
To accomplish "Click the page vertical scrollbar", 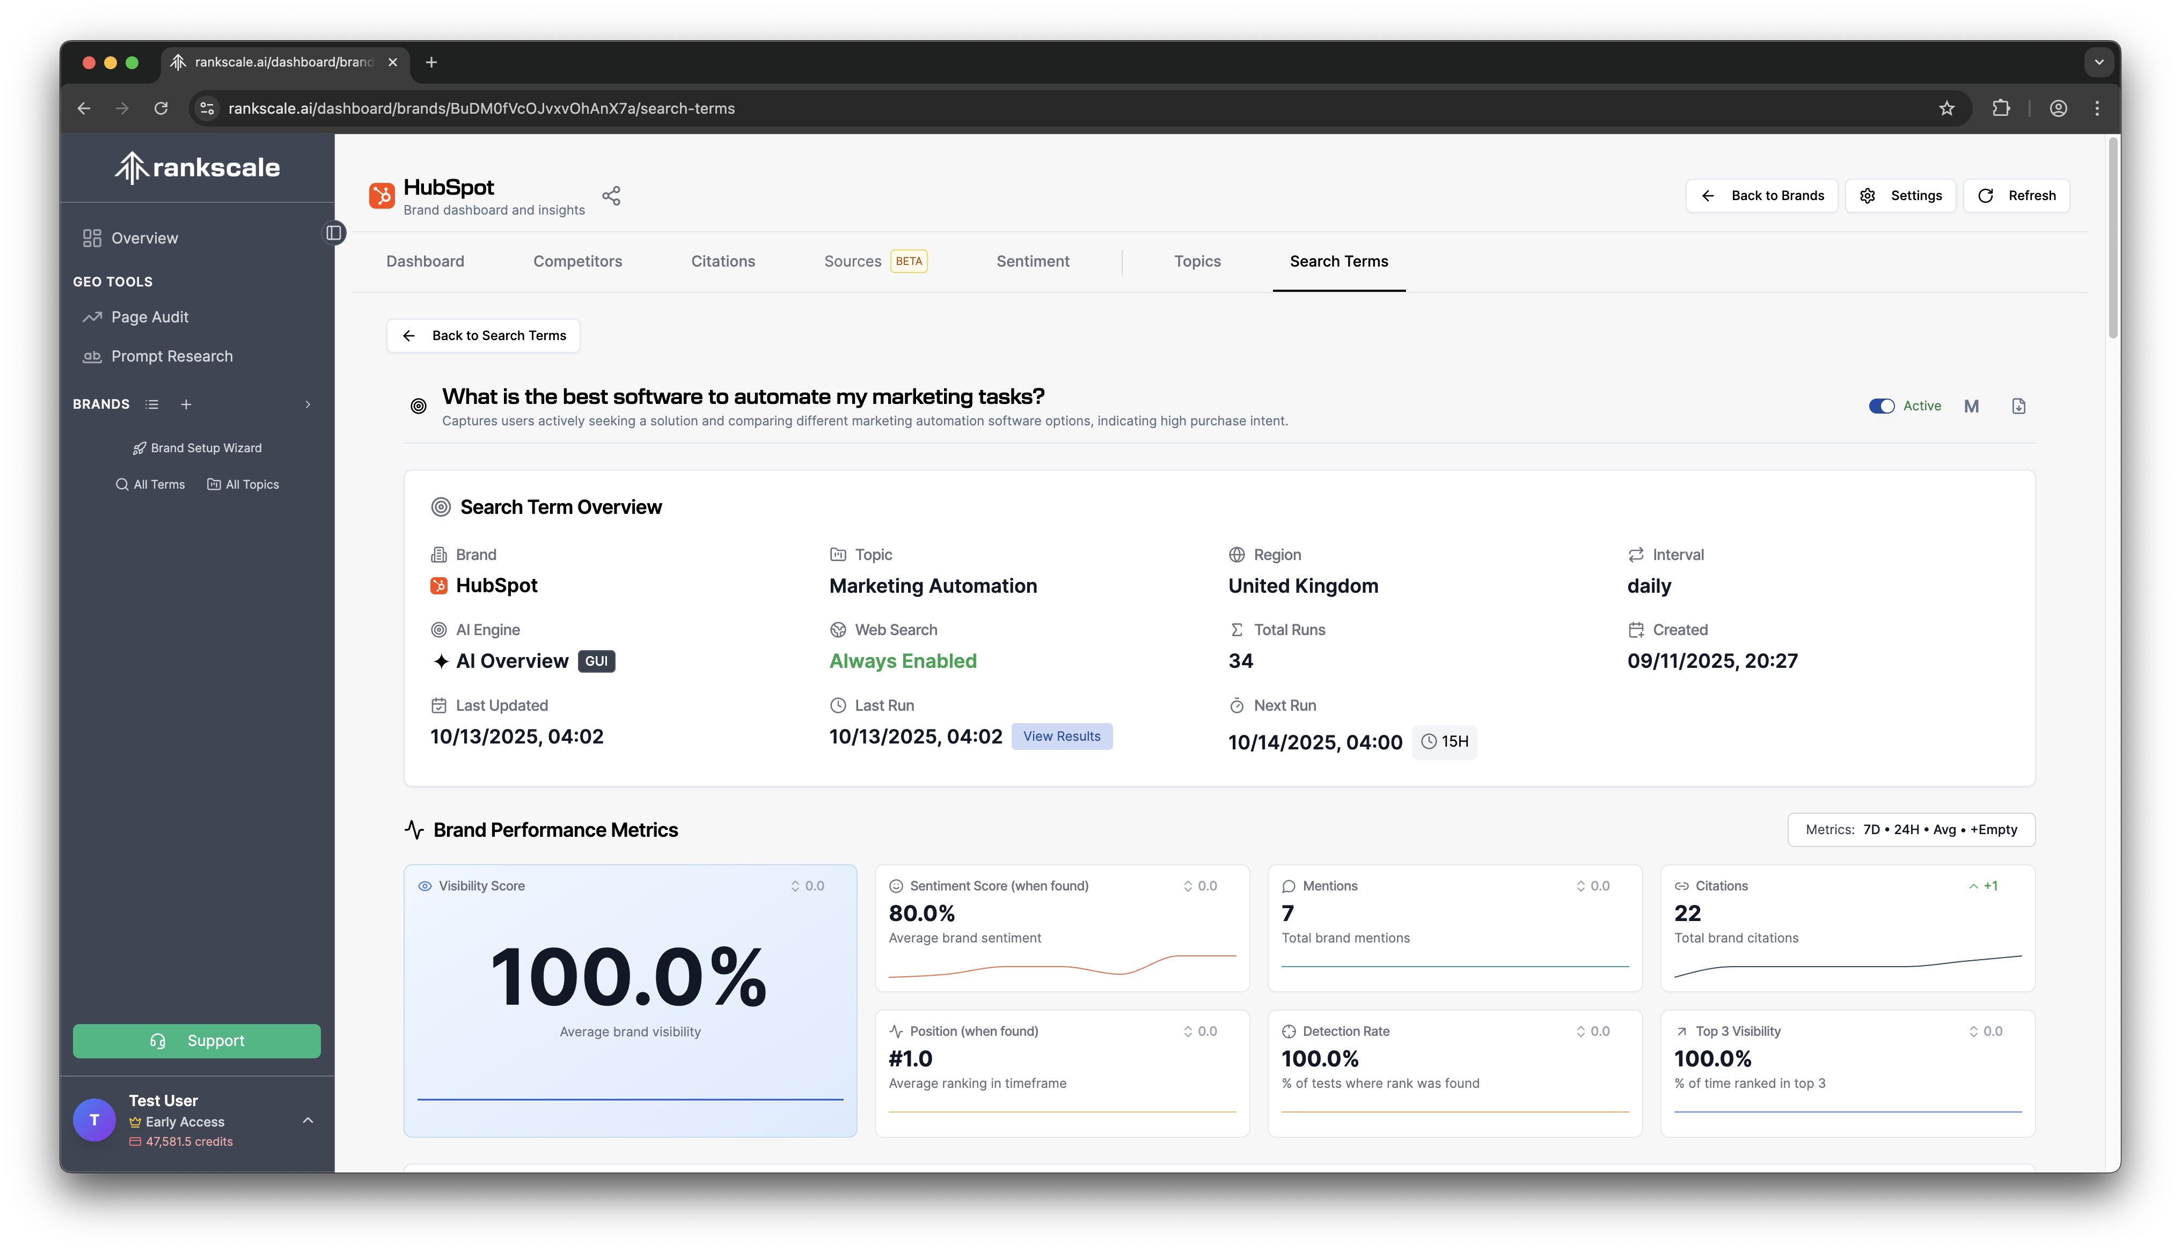I will click(2112, 239).
